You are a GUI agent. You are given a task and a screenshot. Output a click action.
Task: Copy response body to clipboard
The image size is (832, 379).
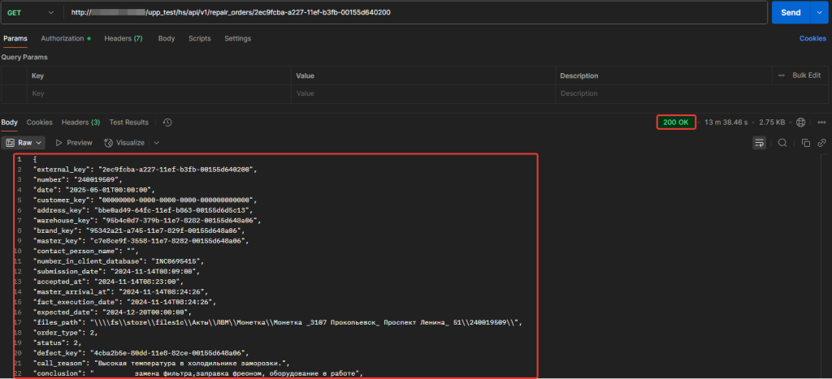pyautogui.click(x=805, y=143)
